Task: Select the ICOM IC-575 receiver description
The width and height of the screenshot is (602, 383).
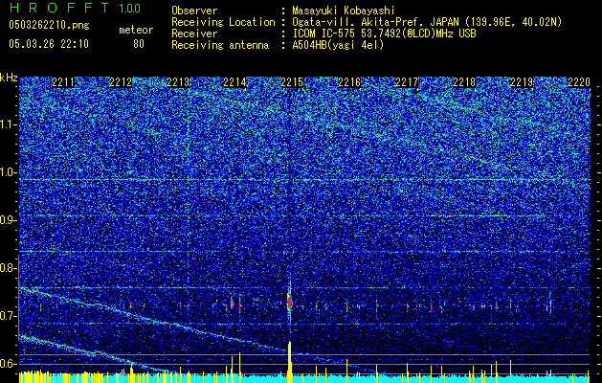Action: tap(384, 34)
